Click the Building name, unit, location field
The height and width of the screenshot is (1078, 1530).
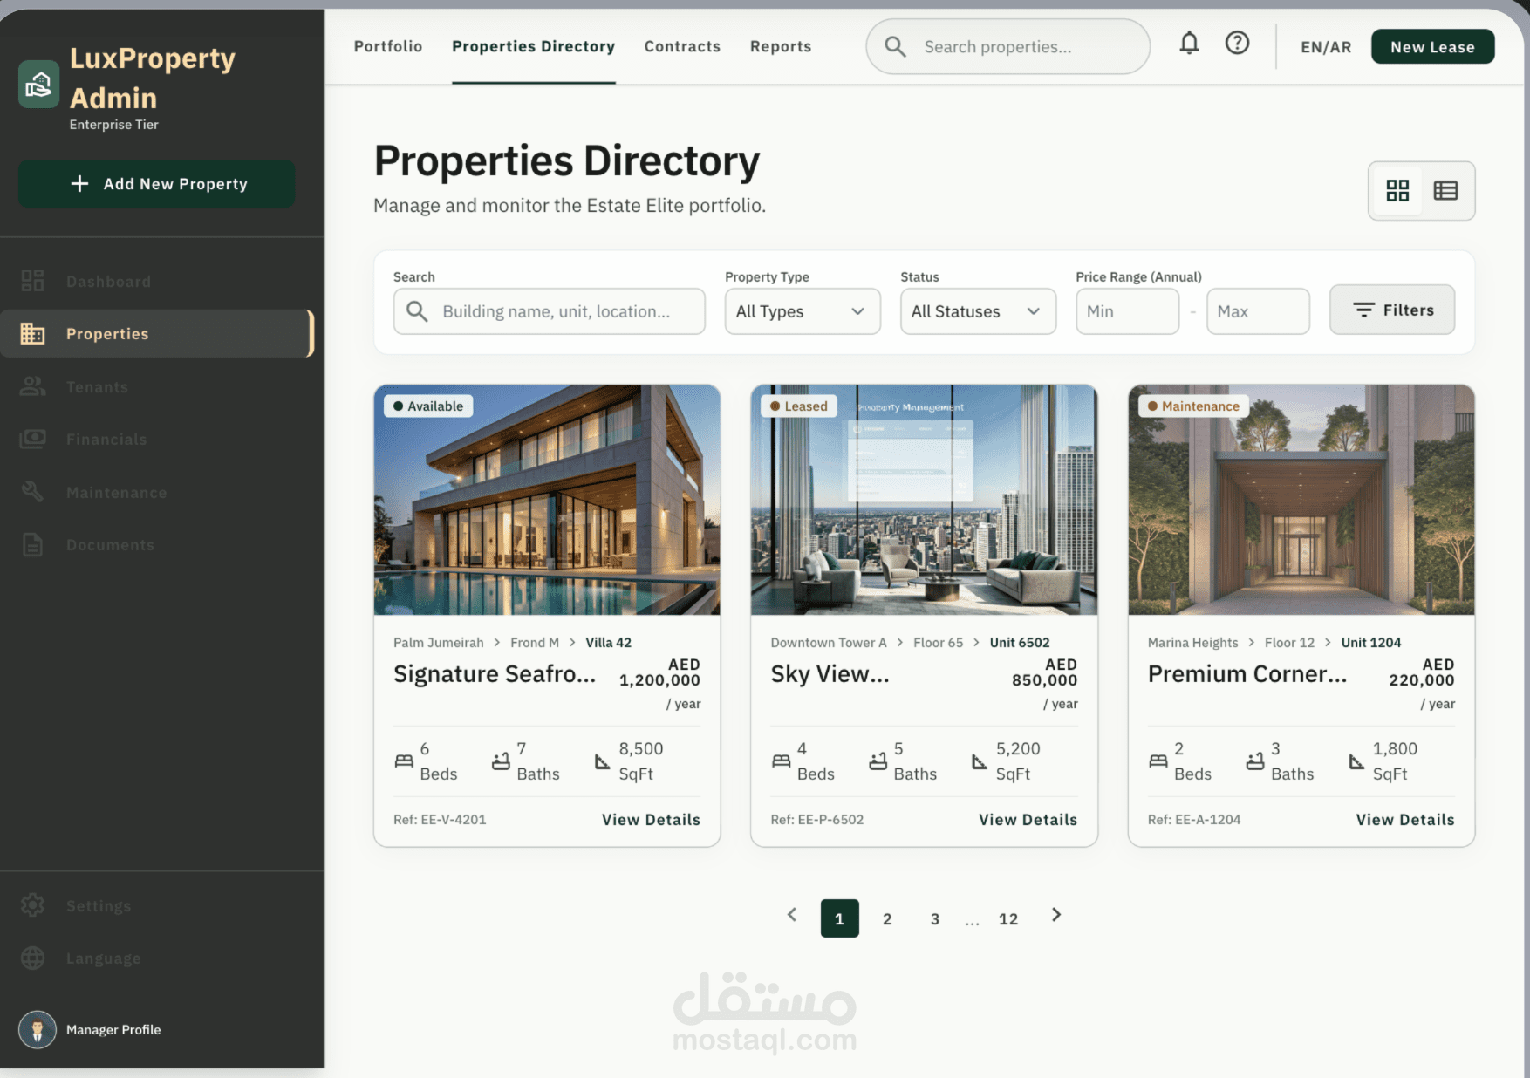[x=549, y=311]
